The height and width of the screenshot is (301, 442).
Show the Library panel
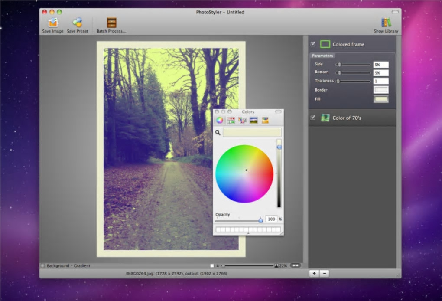tap(386, 23)
